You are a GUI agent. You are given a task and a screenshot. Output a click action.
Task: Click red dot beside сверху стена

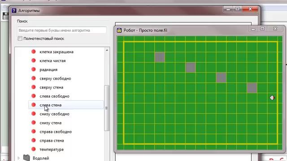(x=34, y=87)
